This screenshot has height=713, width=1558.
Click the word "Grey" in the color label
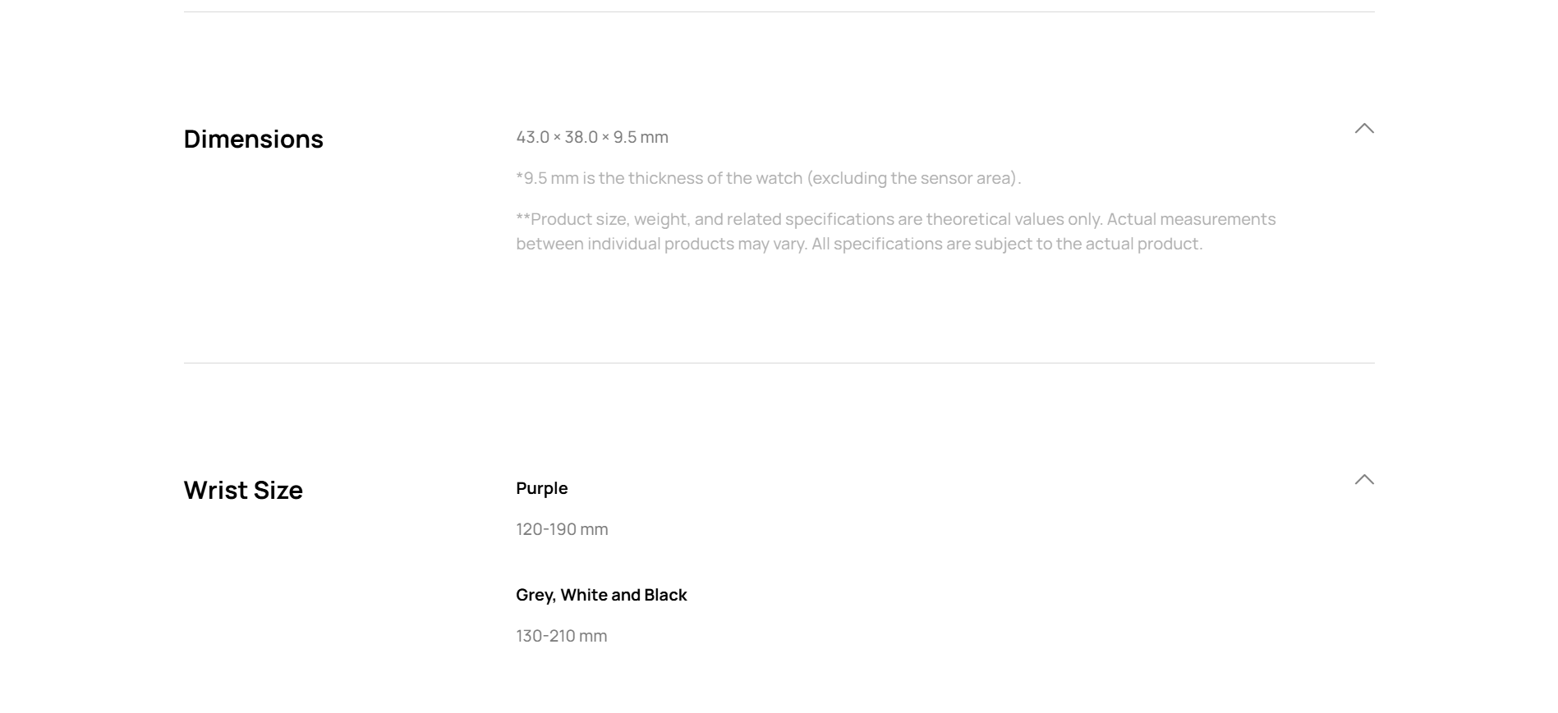pyautogui.click(x=535, y=595)
